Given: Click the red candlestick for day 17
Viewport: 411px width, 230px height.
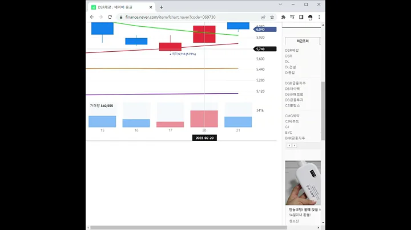Looking at the screenshot, I should click(170, 47).
